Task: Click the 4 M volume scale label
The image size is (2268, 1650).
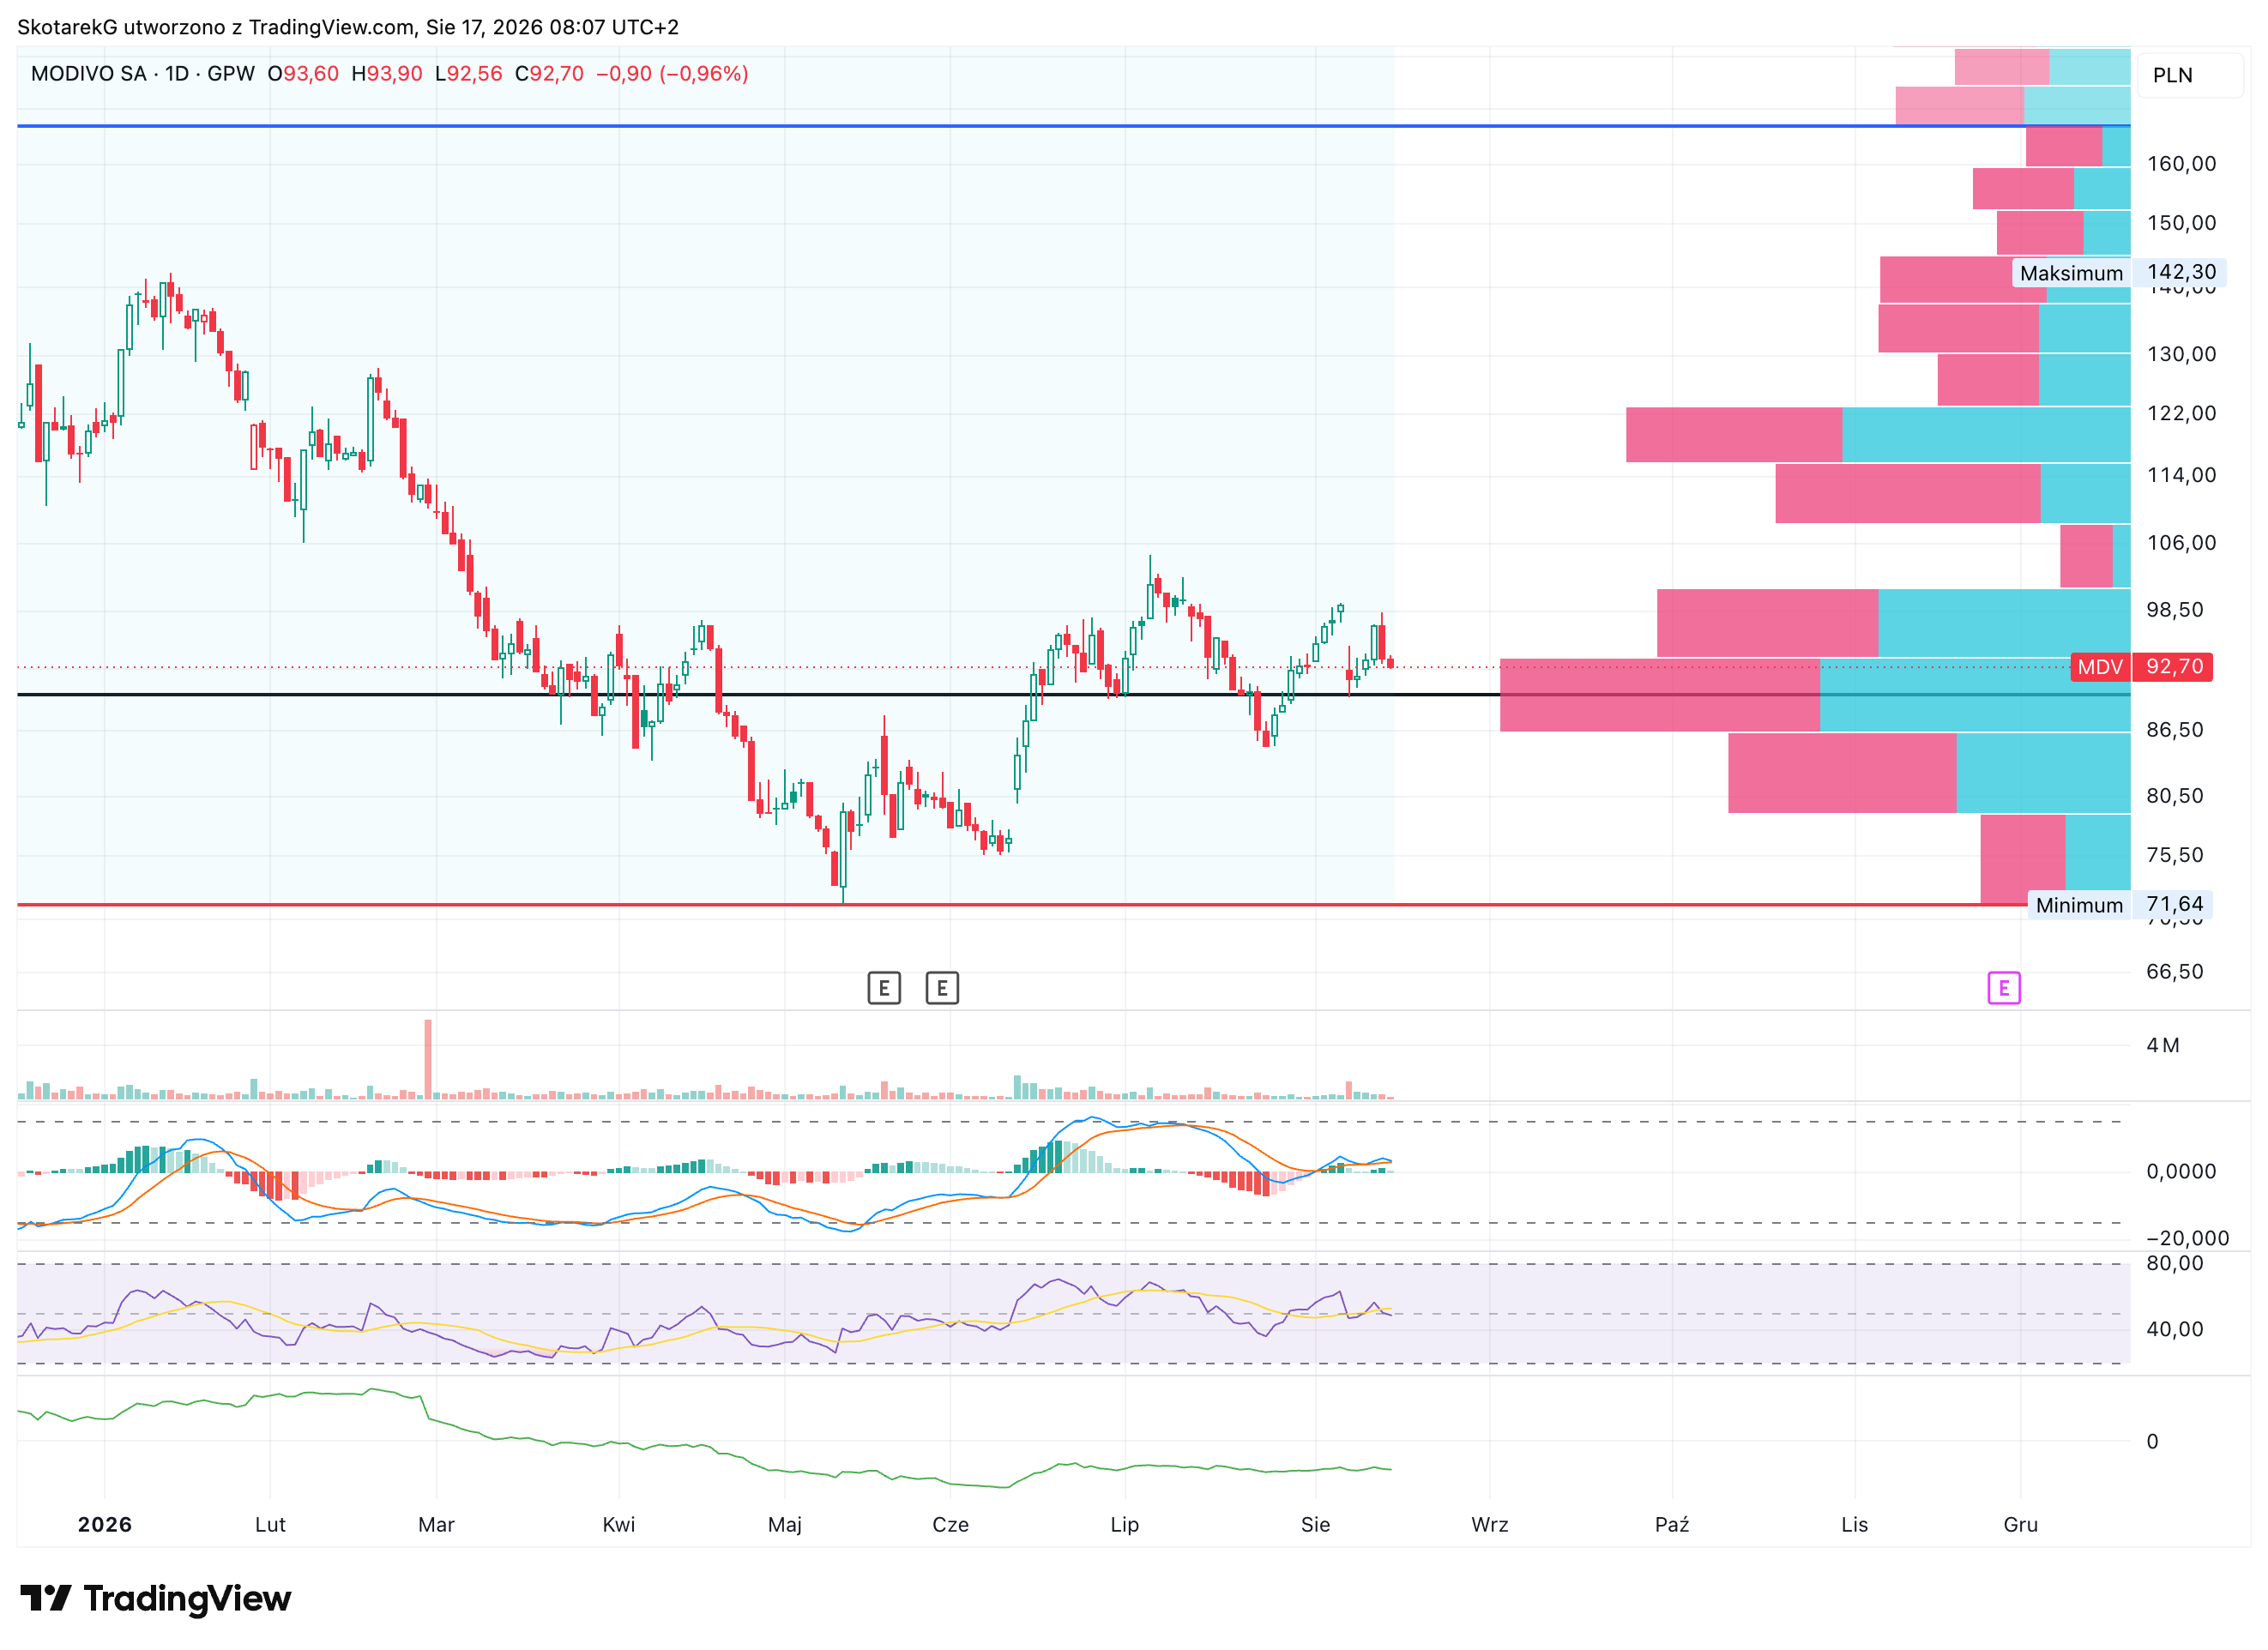Action: 2162,1045
